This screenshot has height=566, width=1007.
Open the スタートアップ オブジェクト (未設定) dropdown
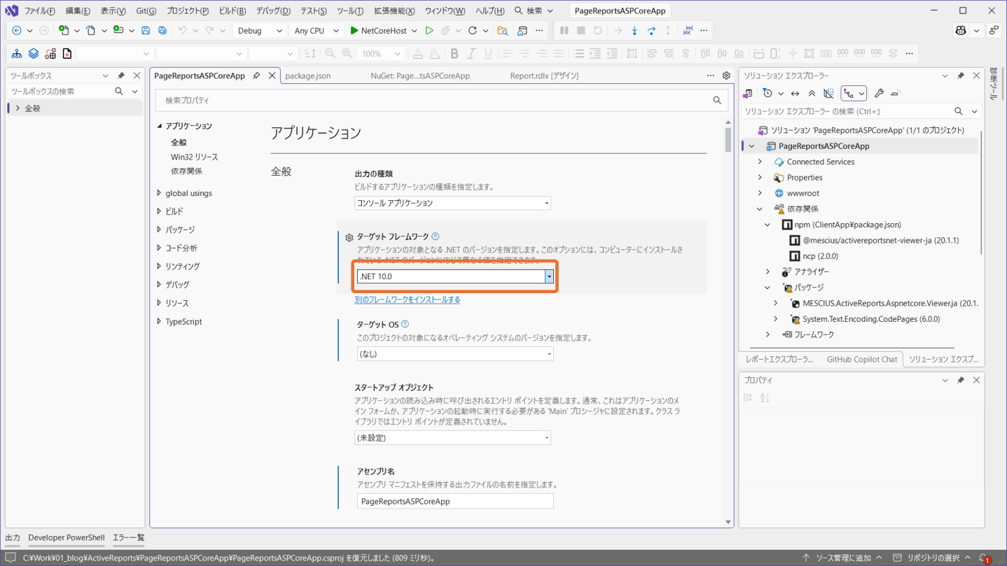[x=452, y=438]
